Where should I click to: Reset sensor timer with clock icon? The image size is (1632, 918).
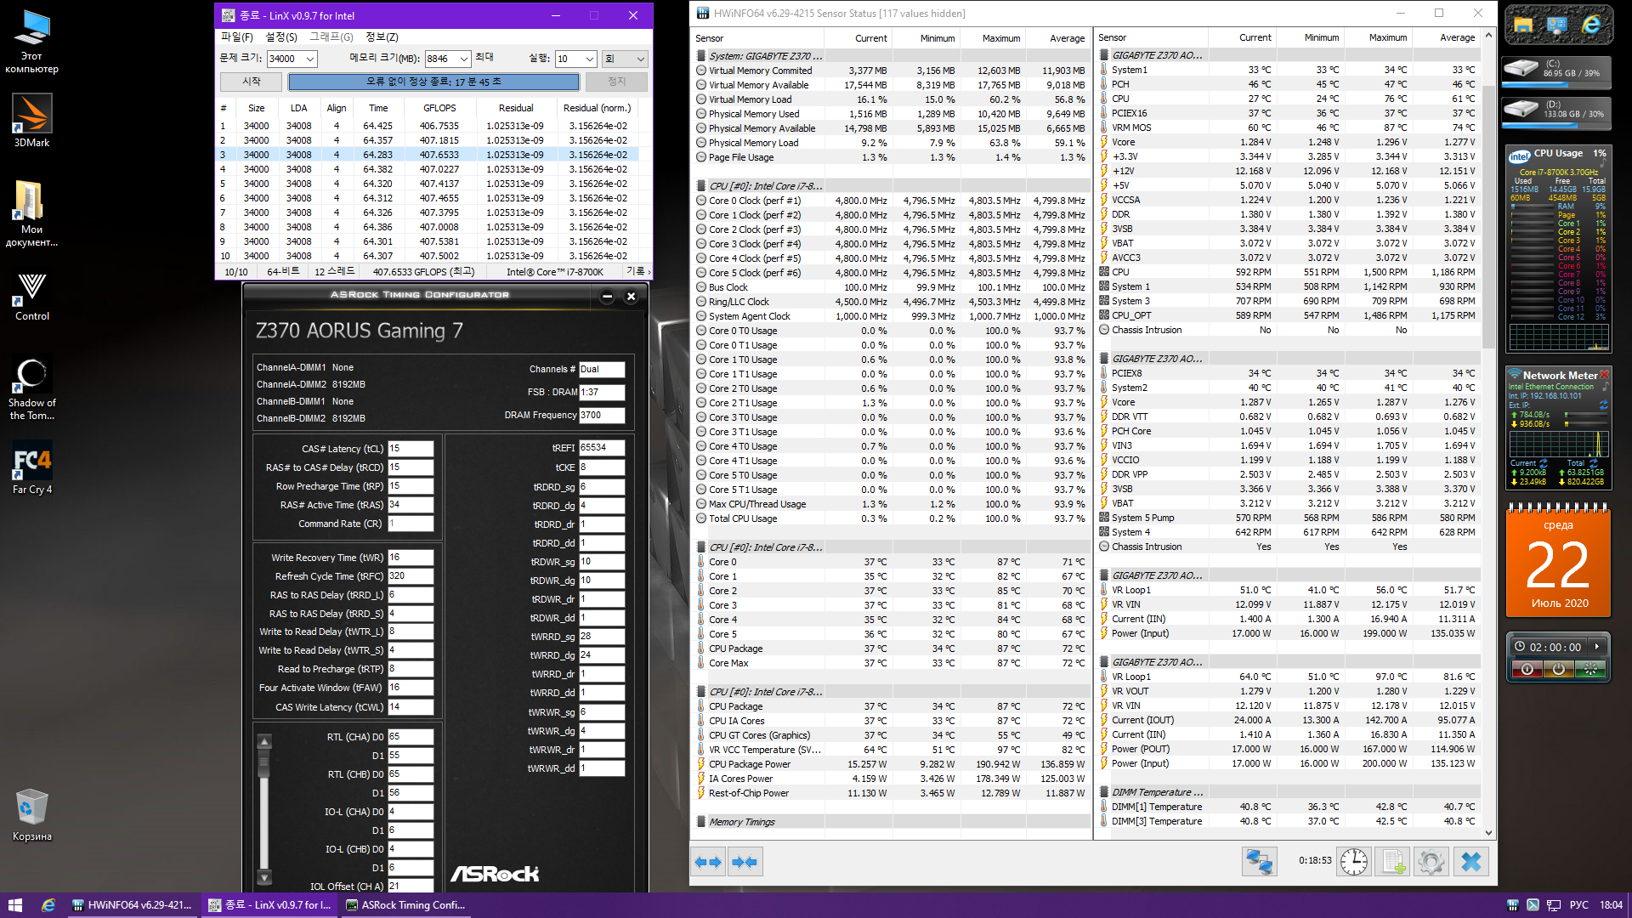1354,862
